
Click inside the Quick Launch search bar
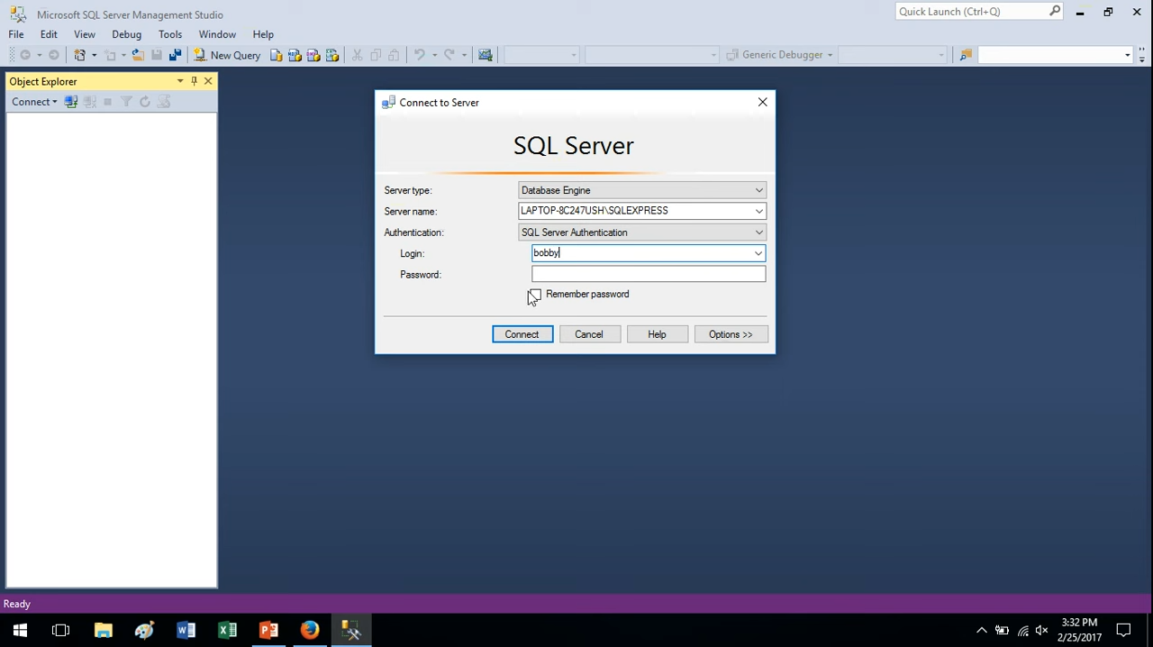coord(973,11)
